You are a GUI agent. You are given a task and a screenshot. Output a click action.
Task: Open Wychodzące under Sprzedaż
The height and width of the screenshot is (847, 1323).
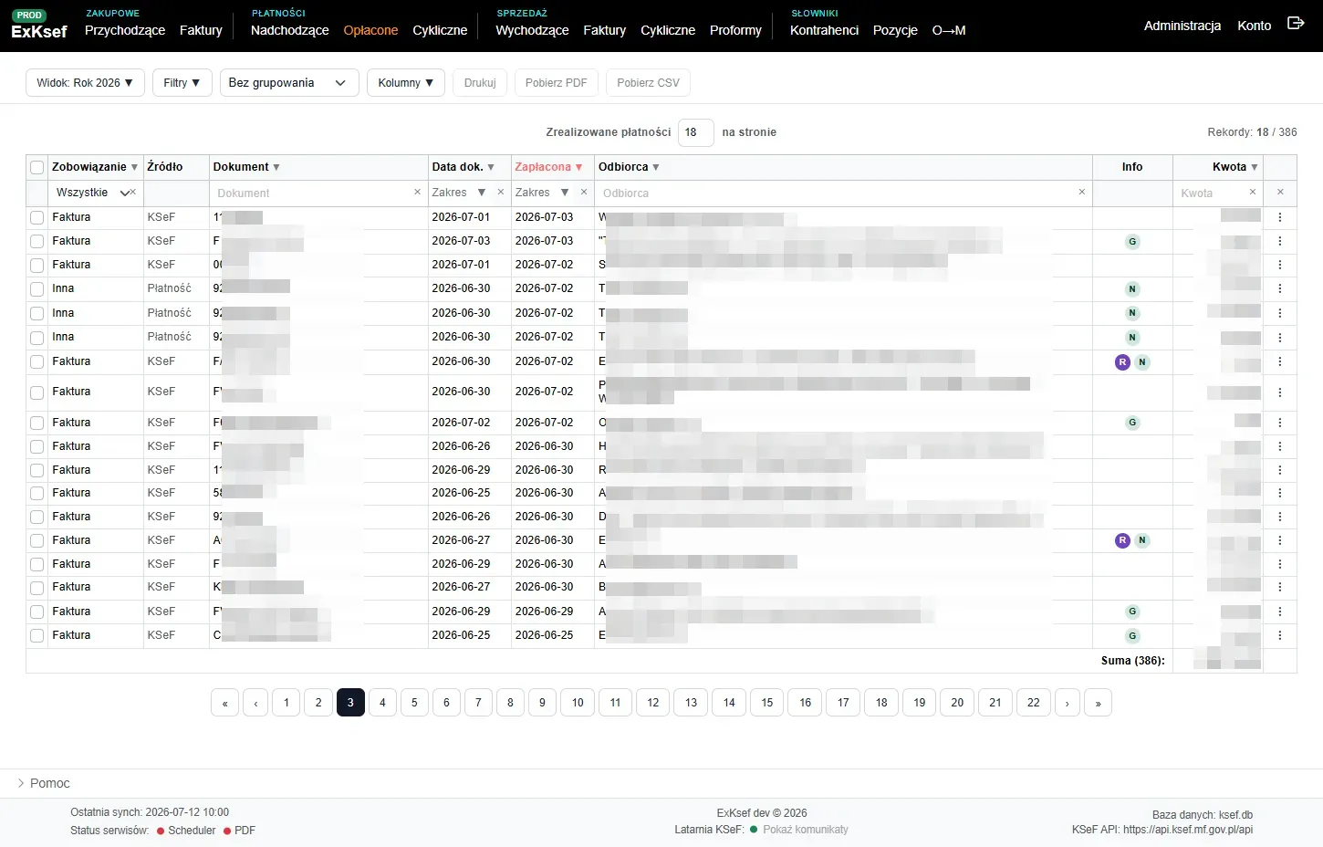point(532,30)
